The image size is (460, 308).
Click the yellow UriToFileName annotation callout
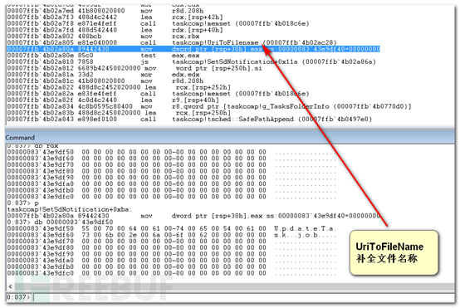pyautogui.click(x=394, y=253)
